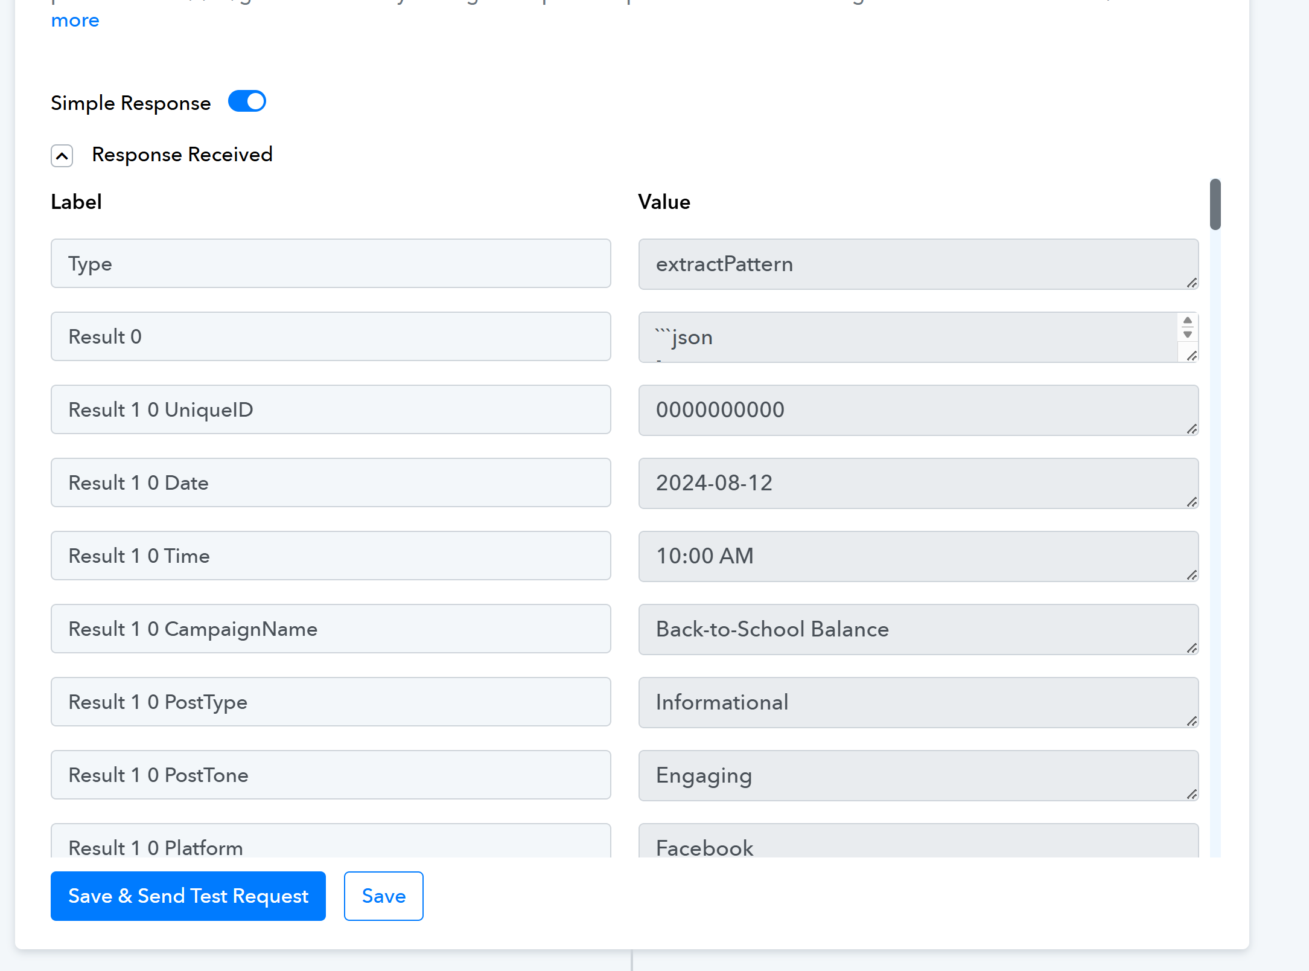Click the response list scrollbar thumb

[x=1215, y=204]
